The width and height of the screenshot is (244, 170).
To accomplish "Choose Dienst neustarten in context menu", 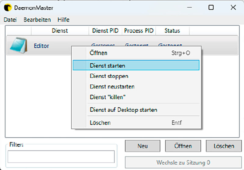I will (x=136, y=87).
